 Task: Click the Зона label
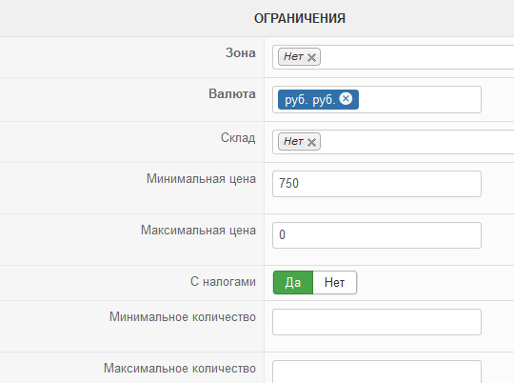(241, 52)
